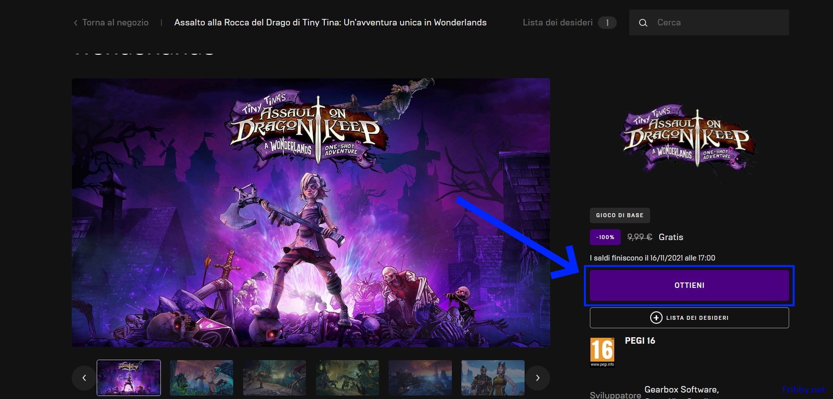The height and width of the screenshot is (399, 833).
Task: Click the Gearbox Software developer name
Action: coord(682,390)
